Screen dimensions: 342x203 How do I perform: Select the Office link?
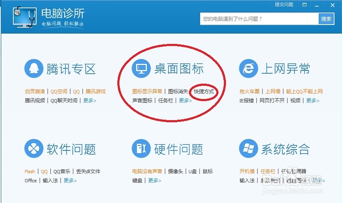(31, 181)
